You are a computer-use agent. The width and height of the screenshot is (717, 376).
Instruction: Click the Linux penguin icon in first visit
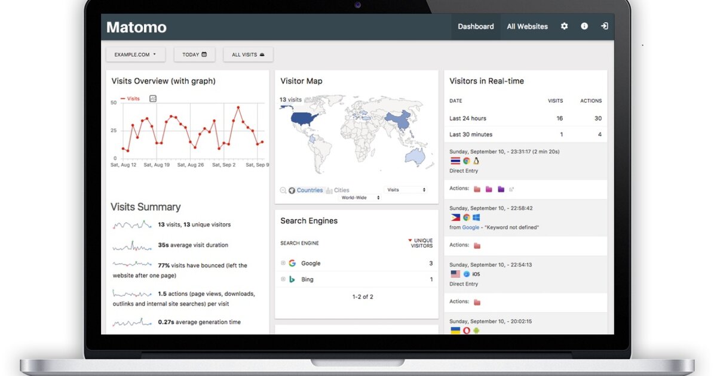tap(476, 161)
